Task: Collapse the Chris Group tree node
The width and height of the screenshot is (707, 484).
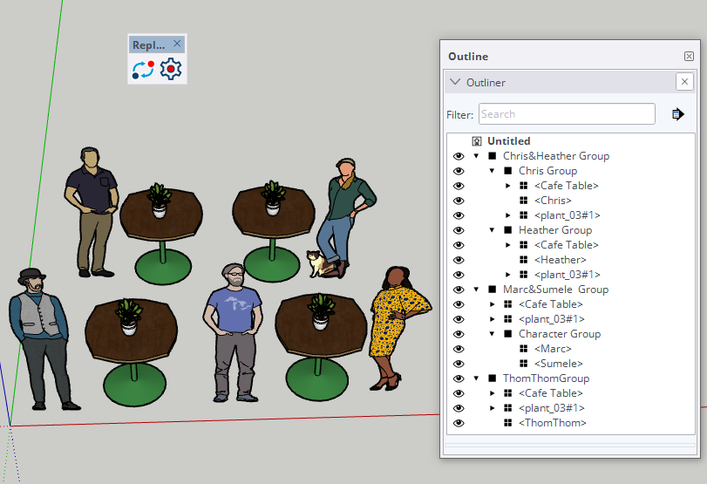Action: [493, 171]
